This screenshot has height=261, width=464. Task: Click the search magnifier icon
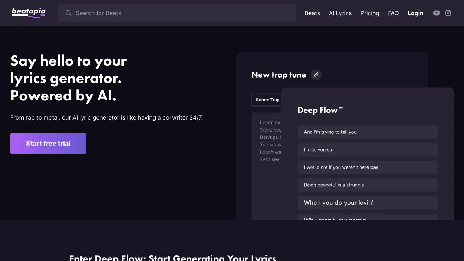tap(68, 13)
